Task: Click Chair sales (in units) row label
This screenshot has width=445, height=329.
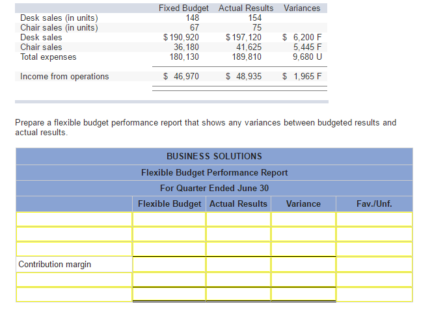Action: pos(59,28)
